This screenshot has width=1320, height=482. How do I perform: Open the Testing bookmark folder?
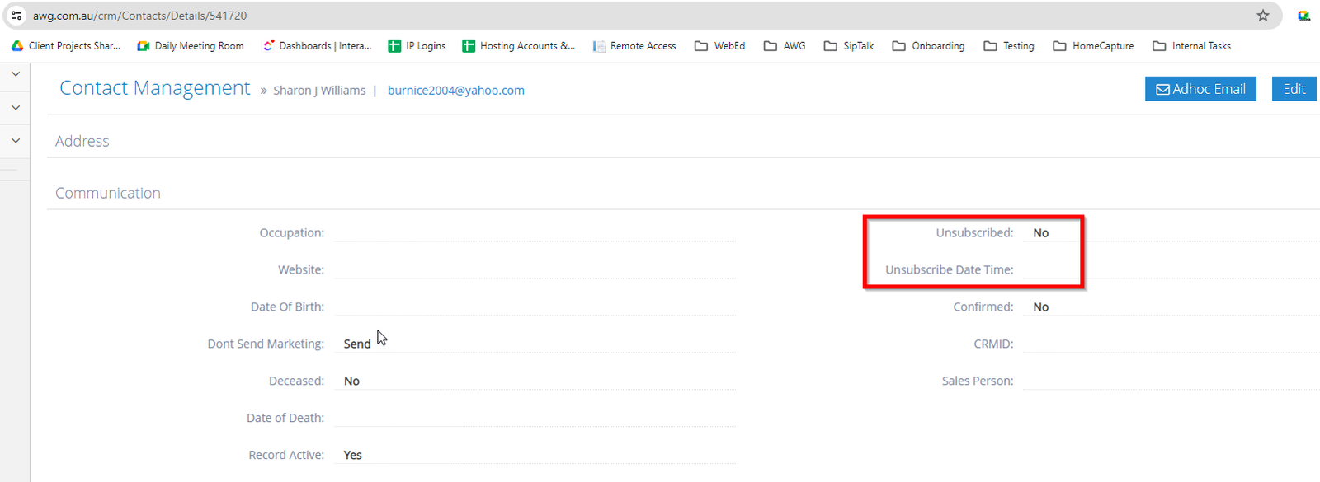[x=1009, y=46]
